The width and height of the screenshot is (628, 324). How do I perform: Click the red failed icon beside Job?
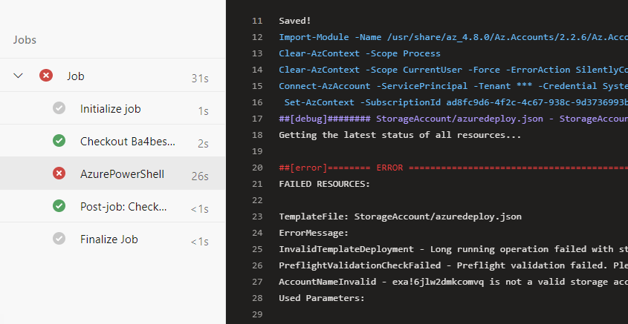[46, 75]
